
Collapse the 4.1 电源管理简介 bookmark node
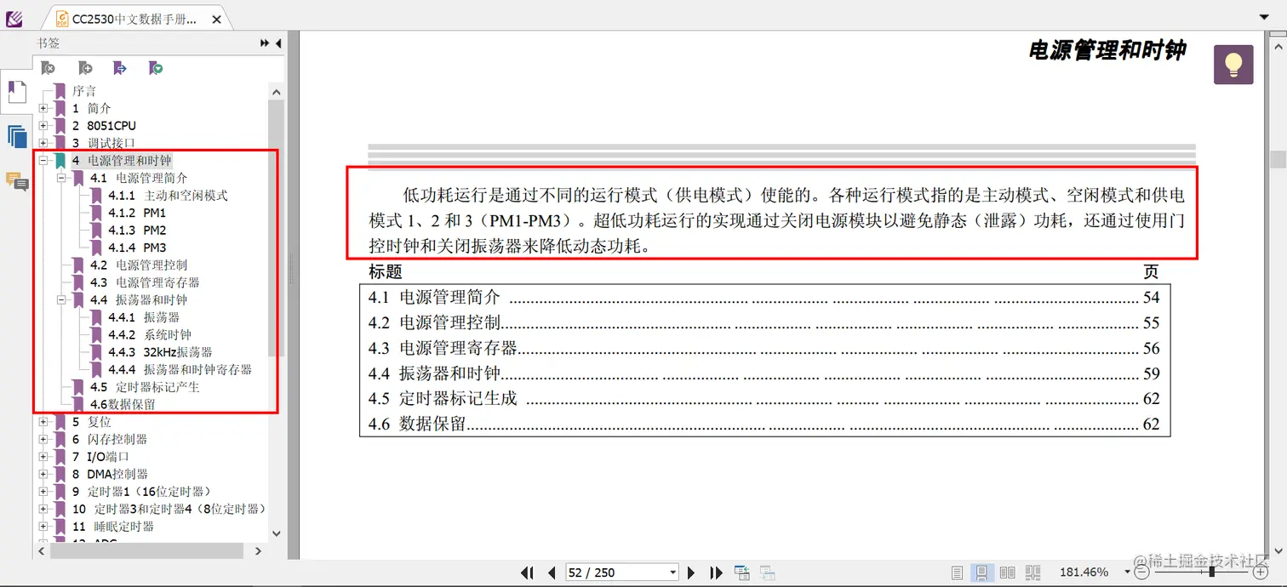pyautogui.click(x=61, y=178)
